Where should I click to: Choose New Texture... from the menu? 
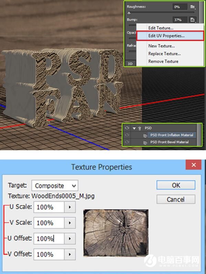(170, 46)
